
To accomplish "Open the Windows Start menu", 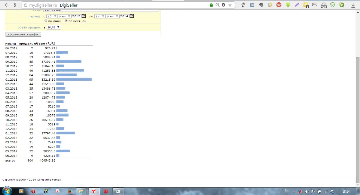I will point(7,191).
